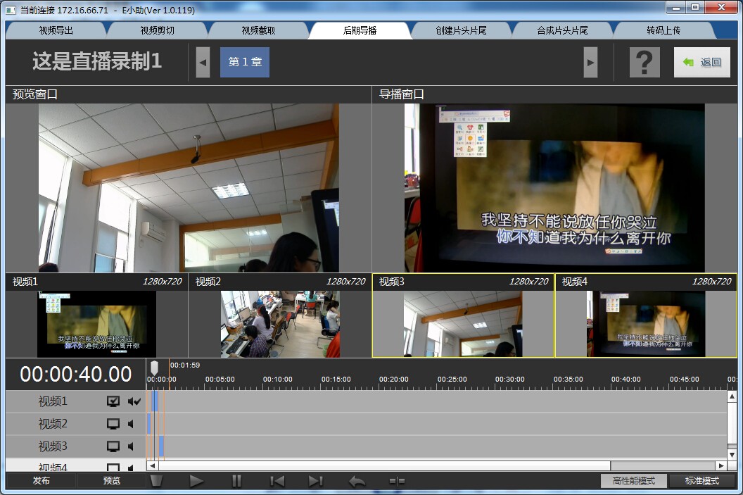The height and width of the screenshot is (495, 743).
Task: Select the 视频3 track label
Action: (x=53, y=446)
